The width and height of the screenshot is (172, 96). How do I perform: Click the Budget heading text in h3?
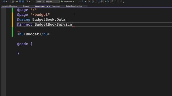tap(32, 34)
